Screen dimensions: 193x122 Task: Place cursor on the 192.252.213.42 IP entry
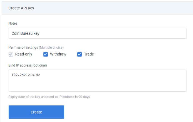click(26, 75)
